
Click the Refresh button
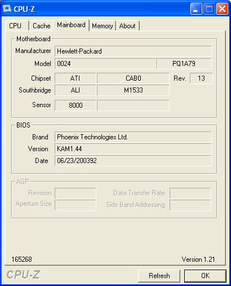point(159,276)
